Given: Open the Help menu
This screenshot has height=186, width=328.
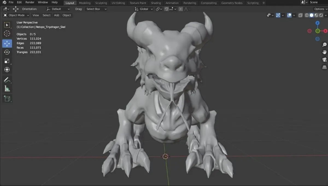Looking at the screenshot, I should click(54, 2).
